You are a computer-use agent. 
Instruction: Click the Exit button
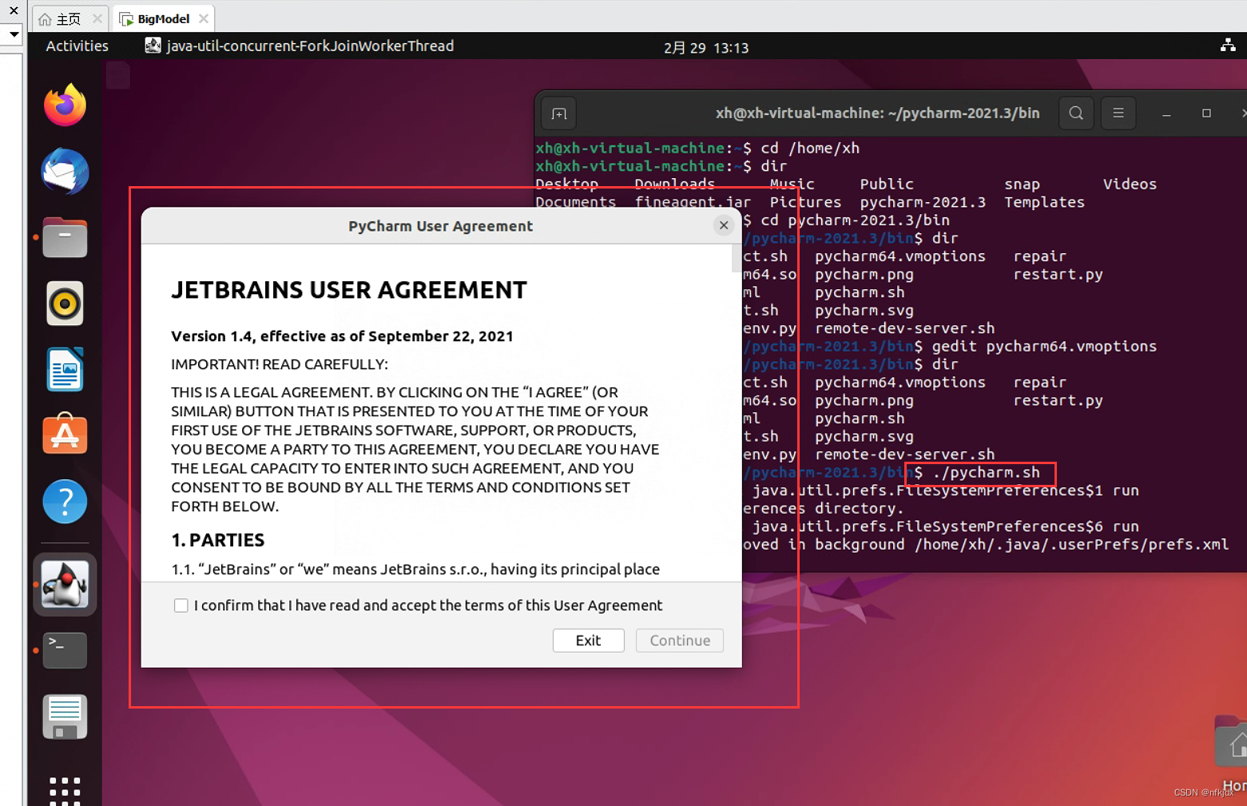[588, 640]
